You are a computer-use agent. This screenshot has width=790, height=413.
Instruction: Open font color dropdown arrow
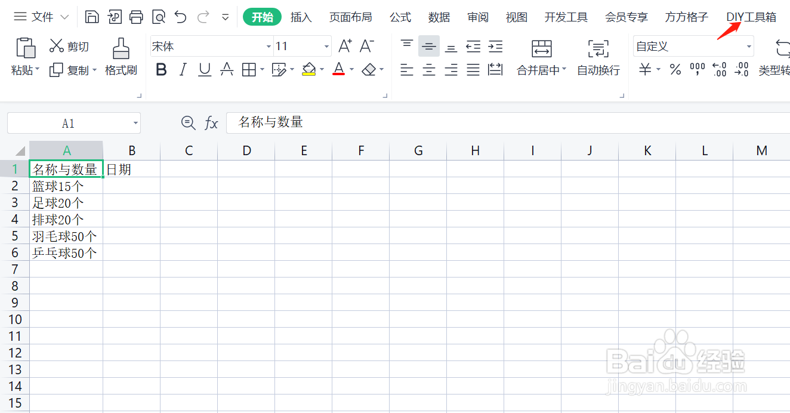[x=351, y=70]
